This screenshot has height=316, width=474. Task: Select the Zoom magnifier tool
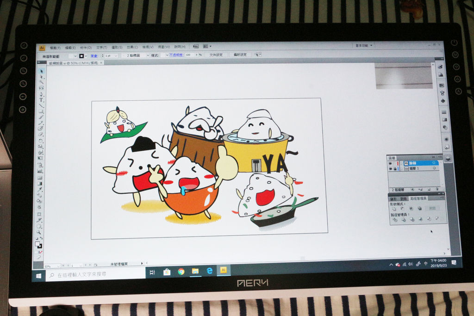(x=39, y=232)
